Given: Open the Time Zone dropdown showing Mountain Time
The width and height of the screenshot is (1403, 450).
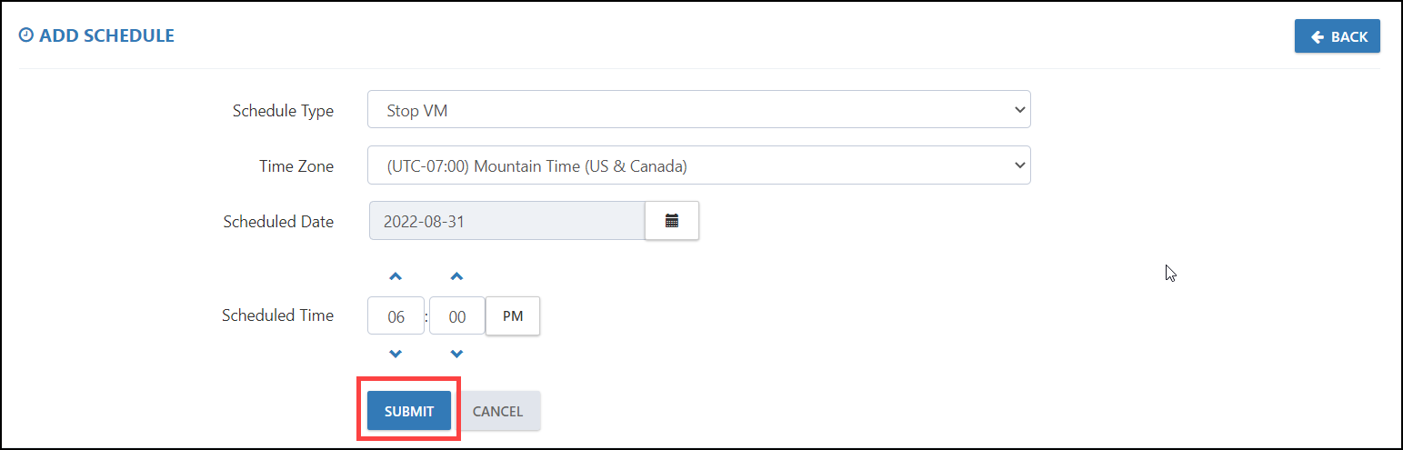Looking at the screenshot, I should [x=699, y=165].
